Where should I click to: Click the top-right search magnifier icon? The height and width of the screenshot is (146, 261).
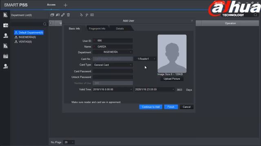(x=256, y=15)
